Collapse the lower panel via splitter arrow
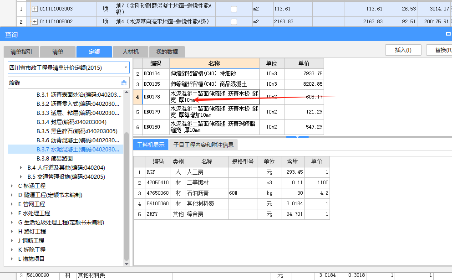 [298, 137]
